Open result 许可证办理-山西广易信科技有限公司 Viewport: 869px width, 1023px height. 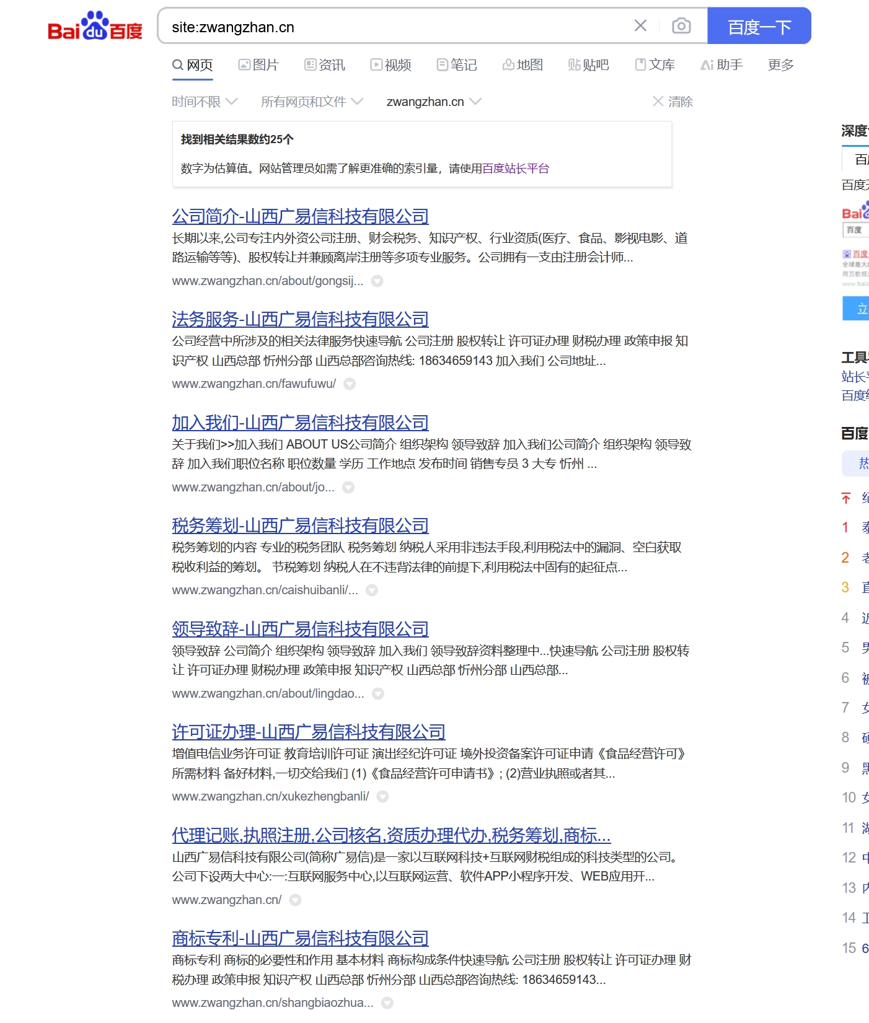(309, 732)
